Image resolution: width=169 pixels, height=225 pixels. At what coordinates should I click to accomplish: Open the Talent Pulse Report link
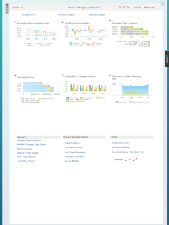click(26, 161)
